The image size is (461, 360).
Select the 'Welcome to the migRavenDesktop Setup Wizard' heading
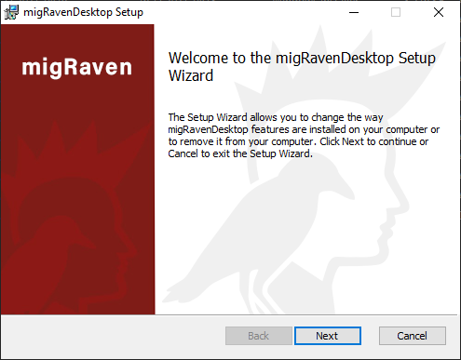click(x=302, y=67)
